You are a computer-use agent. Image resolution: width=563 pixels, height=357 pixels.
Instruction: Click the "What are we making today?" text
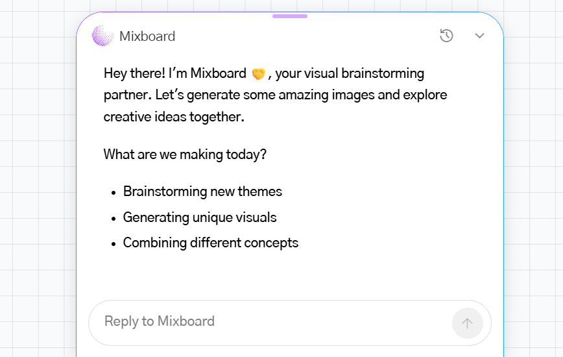(185, 154)
